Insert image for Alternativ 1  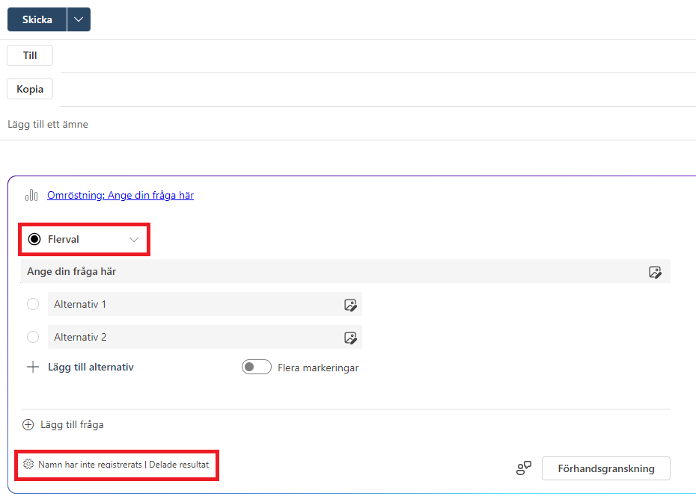click(x=350, y=305)
